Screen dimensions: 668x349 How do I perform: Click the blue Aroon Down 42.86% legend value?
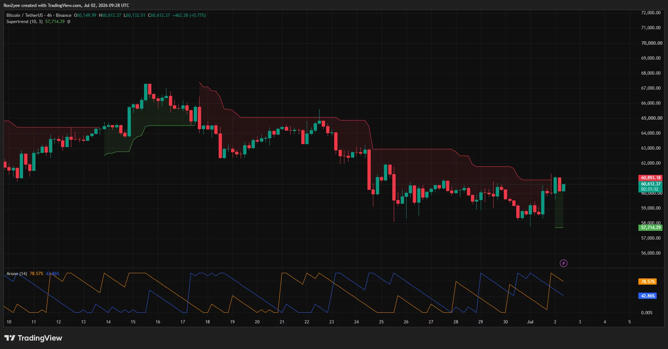(x=52, y=274)
